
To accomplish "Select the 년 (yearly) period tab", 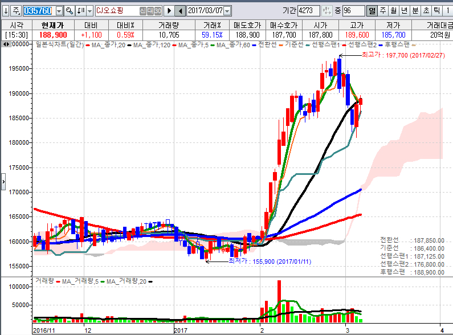I will (x=404, y=11).
